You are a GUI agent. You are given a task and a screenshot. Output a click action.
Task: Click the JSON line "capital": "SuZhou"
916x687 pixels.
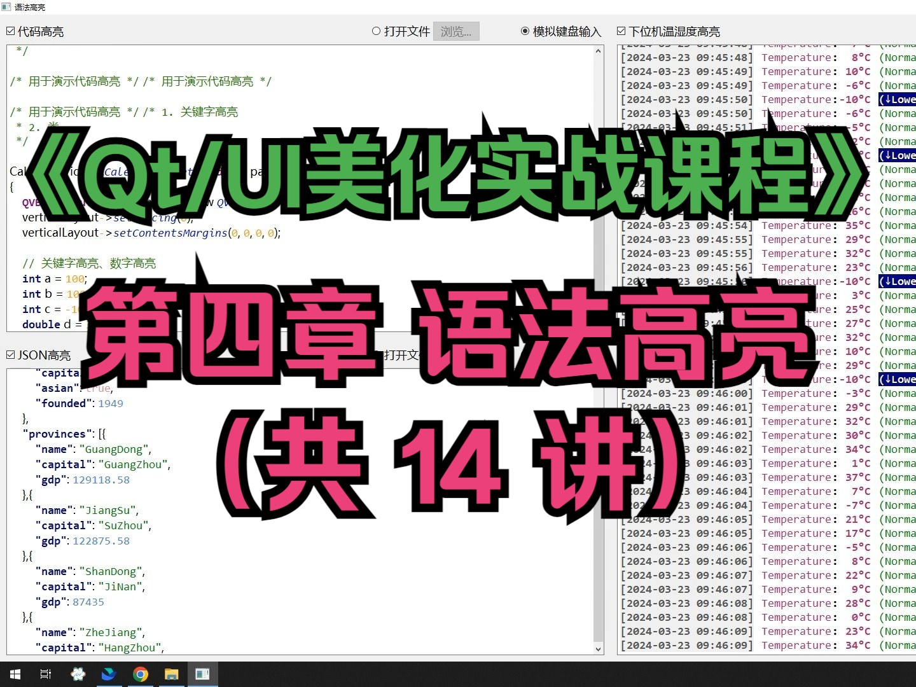pos(94,525)
